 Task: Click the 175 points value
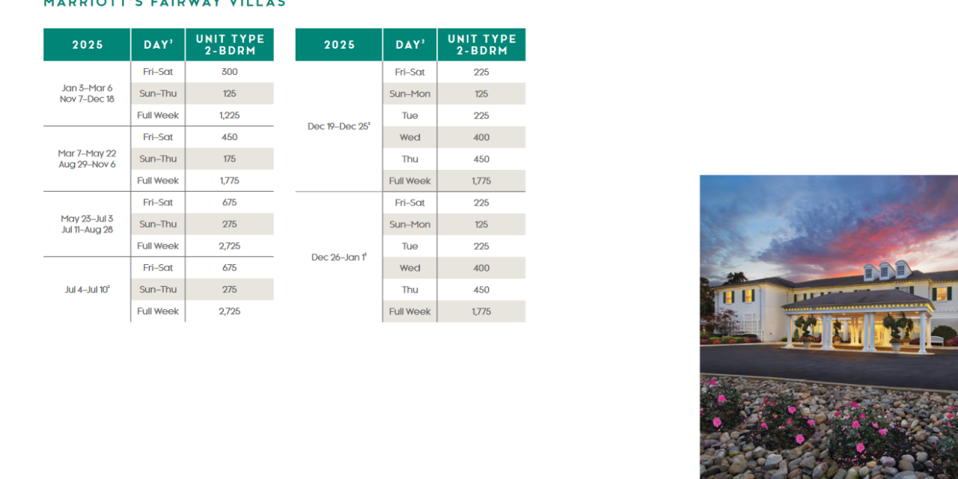point(230,159)
